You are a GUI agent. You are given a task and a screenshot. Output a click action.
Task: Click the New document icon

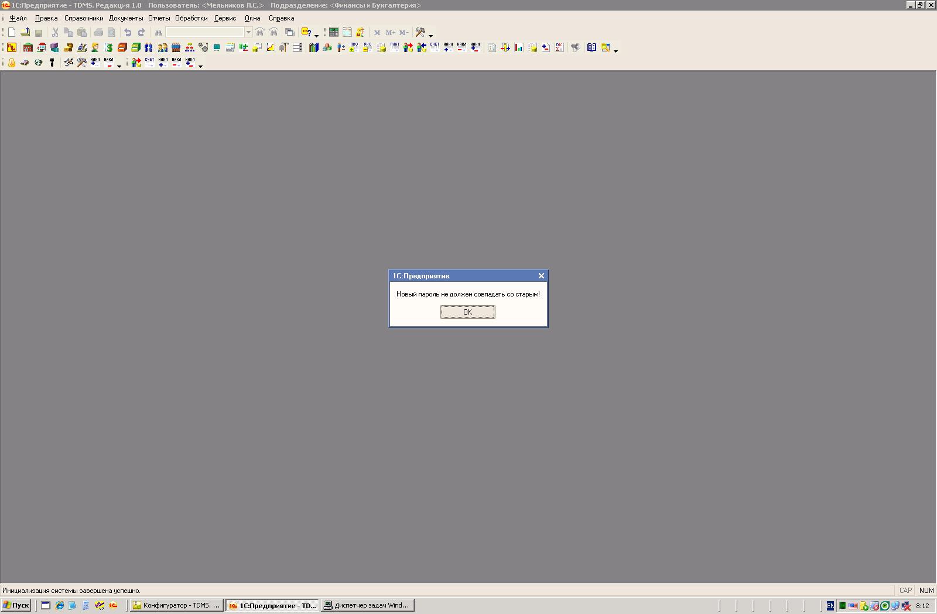pos(12,32)
